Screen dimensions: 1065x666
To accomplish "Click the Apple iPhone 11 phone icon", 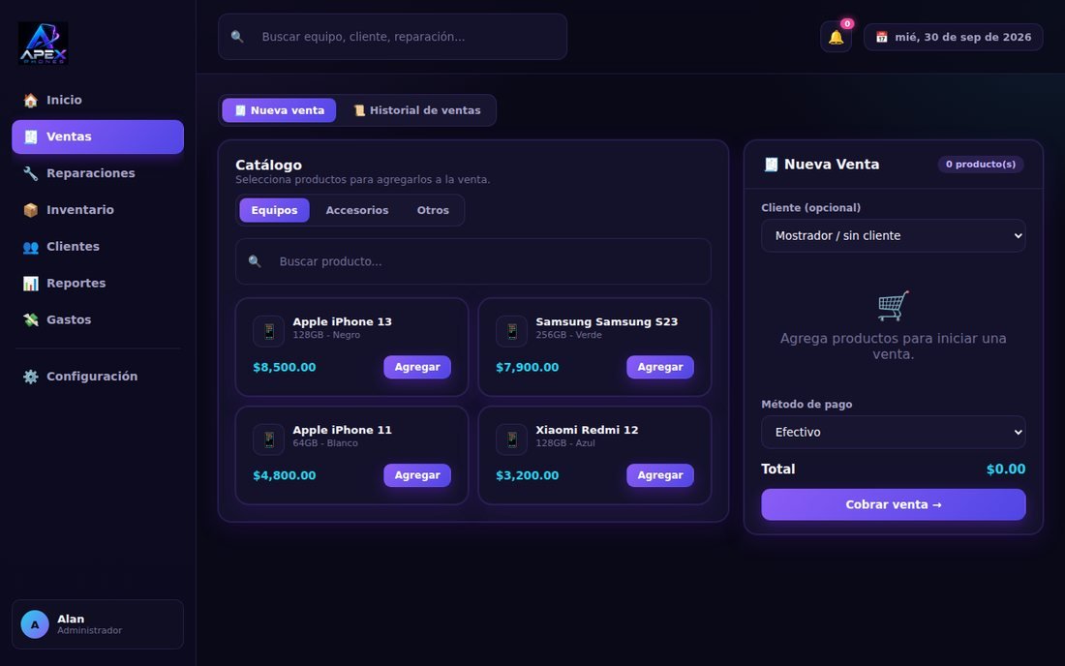I will pos(269,439).
